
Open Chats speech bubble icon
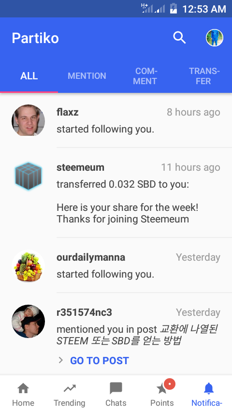point(116,388)
